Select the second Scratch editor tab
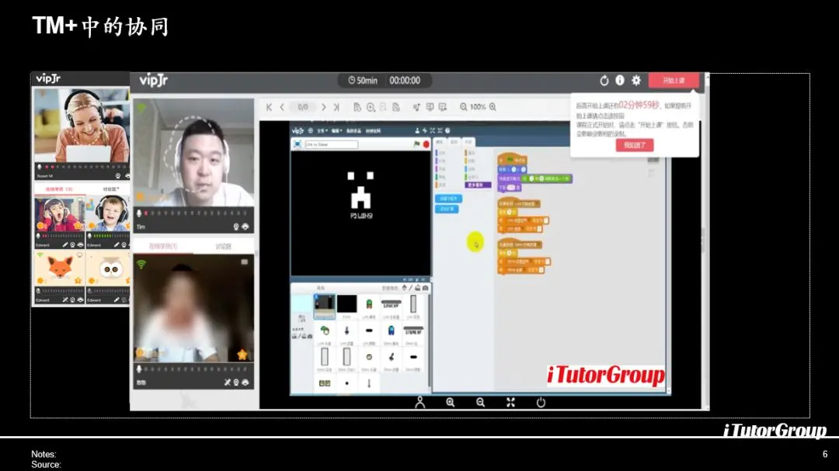 454,142
